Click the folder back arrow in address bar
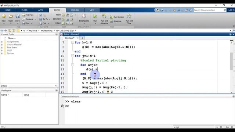 click(2, 30)
